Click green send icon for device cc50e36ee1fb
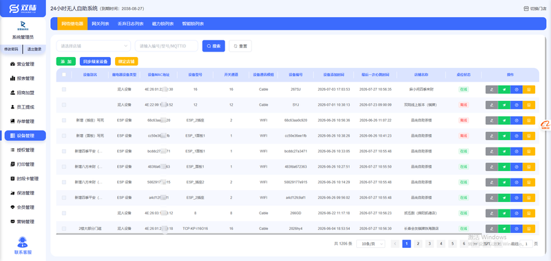The image size is (551, 261). (504, 135)
